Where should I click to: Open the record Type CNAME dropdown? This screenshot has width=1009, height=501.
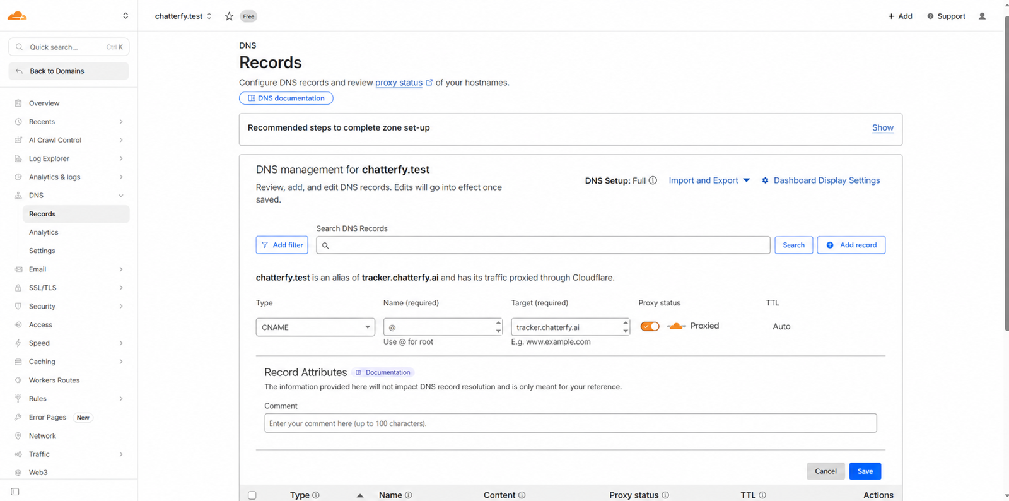315,327
